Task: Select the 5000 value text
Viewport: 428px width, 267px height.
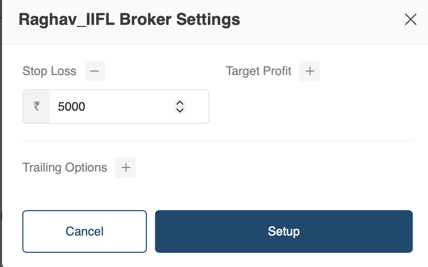Action: (72, 107)
